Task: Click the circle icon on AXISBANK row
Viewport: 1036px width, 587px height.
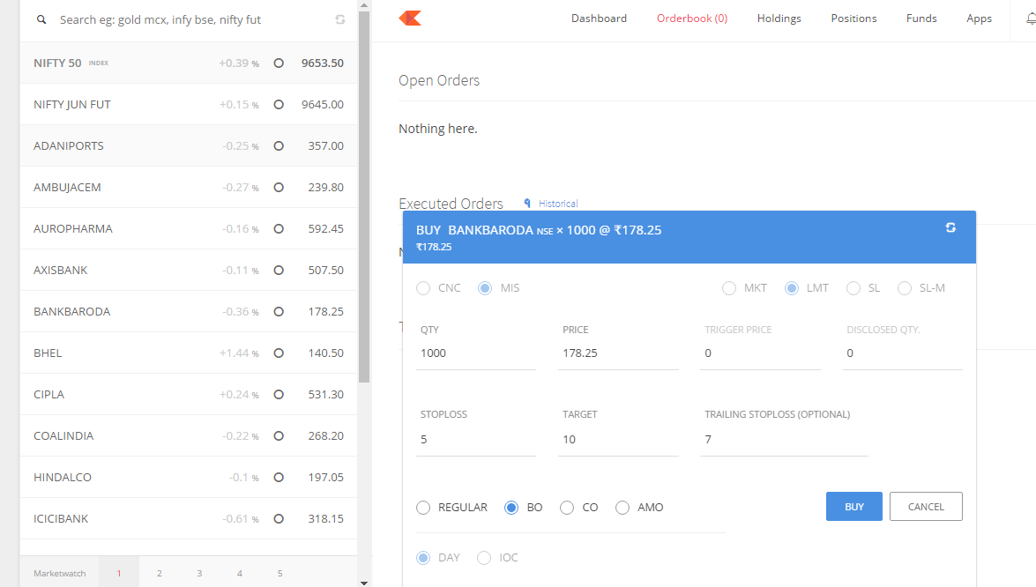Action: tap(279, 270)
